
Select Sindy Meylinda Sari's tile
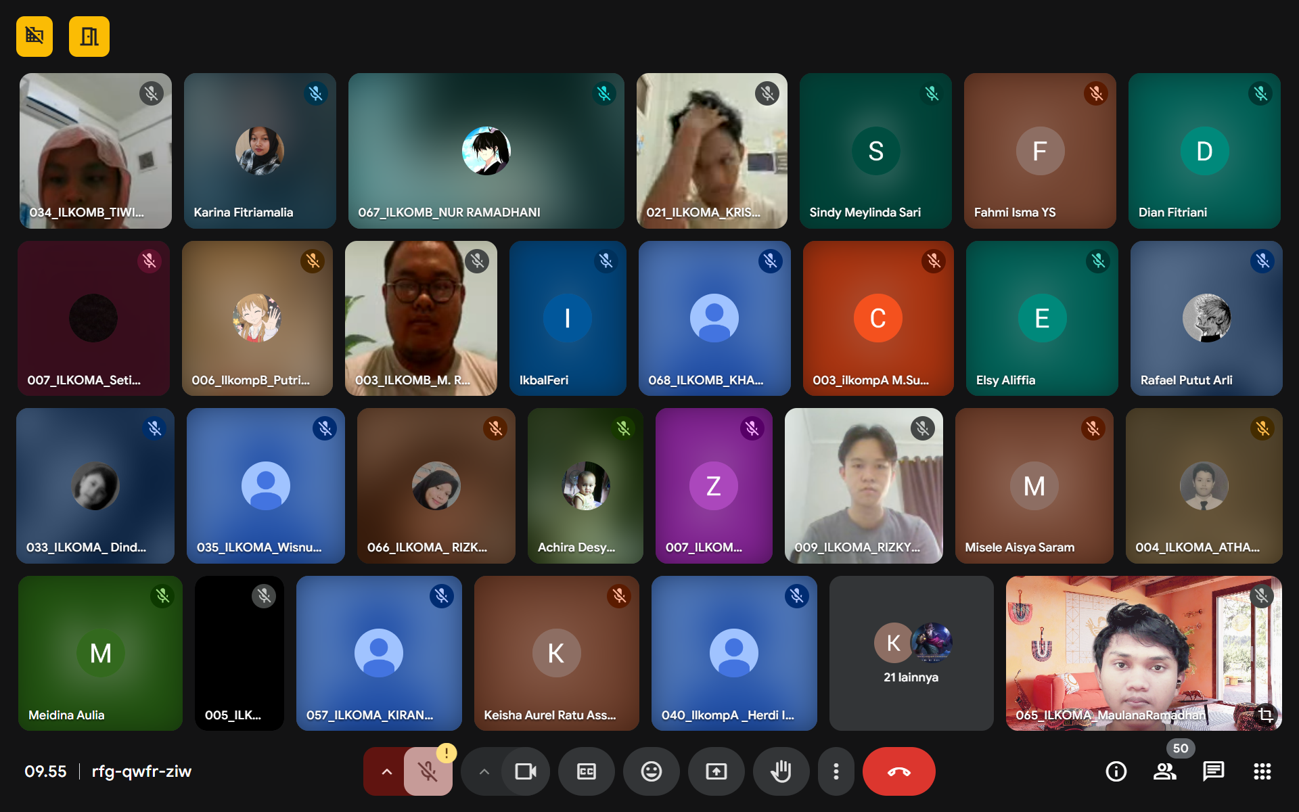point(875,150)
